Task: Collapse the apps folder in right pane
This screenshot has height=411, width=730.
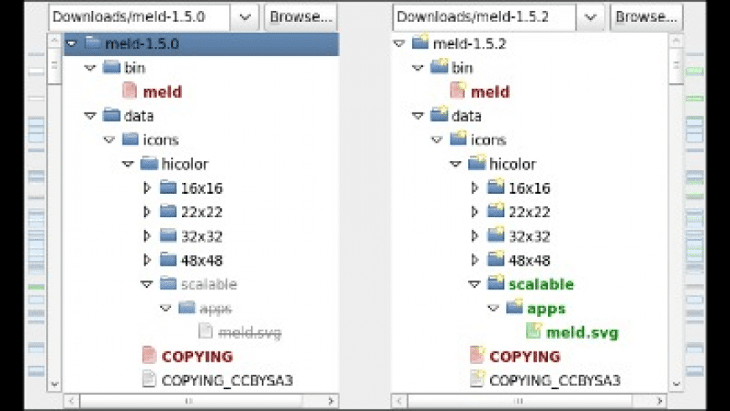Action: pos(493,309)
